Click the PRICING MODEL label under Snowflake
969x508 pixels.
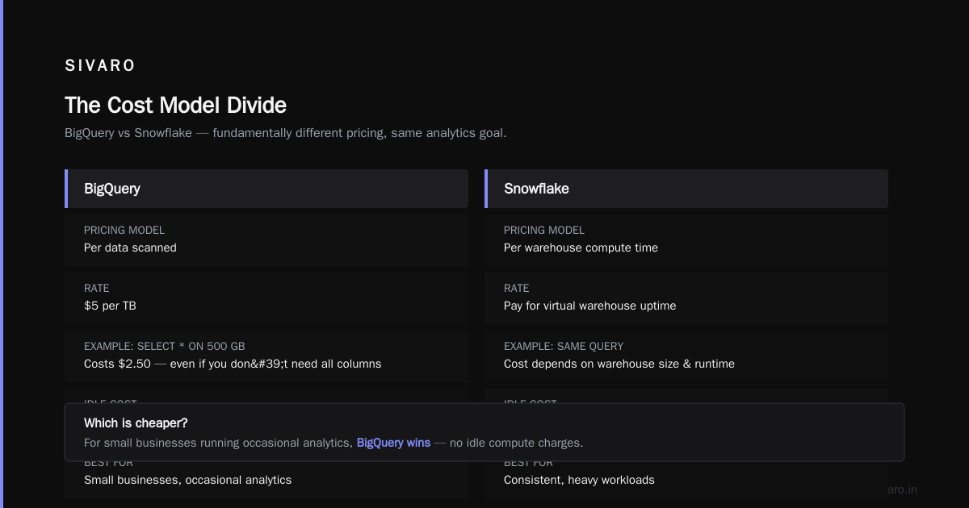544,230
